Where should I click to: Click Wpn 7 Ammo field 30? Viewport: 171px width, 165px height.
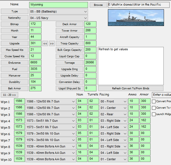[x=133, y=140]
